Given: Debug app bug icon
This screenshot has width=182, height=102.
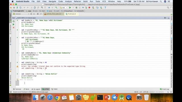Looking at the screenshot, I should click(76, 8).
